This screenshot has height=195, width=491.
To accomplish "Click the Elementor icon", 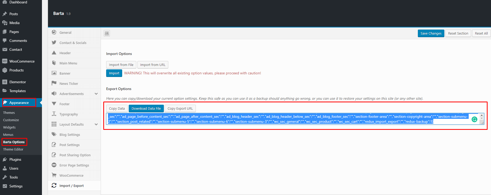I will coord(5,82).
